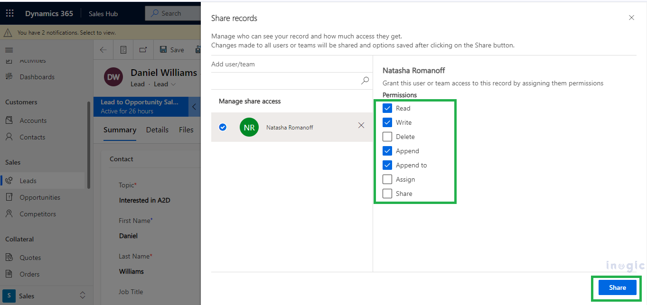Enable the Delete permission checkbox
The width and height of the screenshot is (647, 305).
point(387,137)
